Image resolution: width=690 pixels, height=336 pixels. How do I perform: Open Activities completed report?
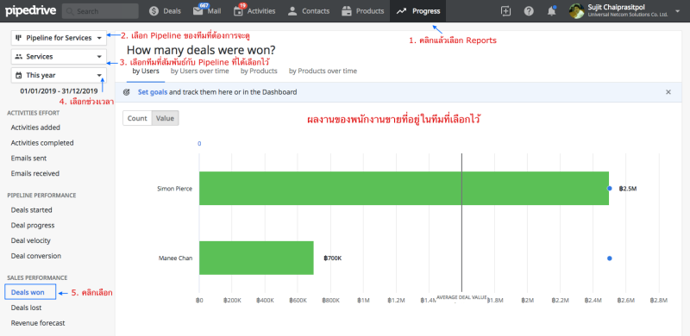tap(42, 143)
